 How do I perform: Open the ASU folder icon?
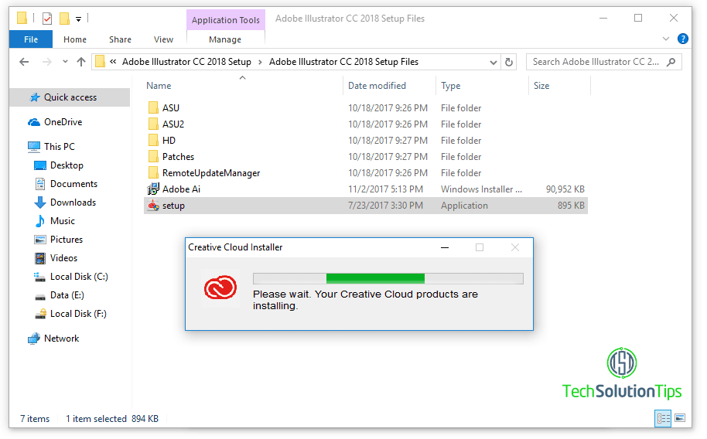tap(153, 107)
